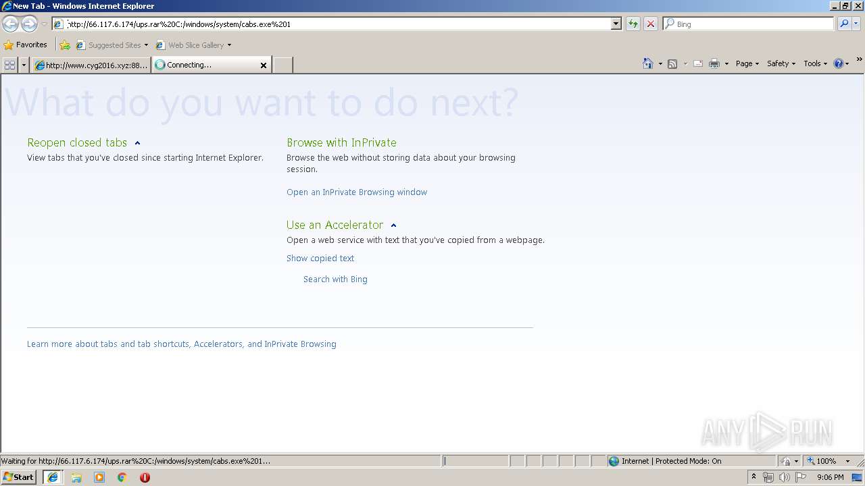Click the Action Center flag icon
Viewport: 865px width, 486px height.
801,477
